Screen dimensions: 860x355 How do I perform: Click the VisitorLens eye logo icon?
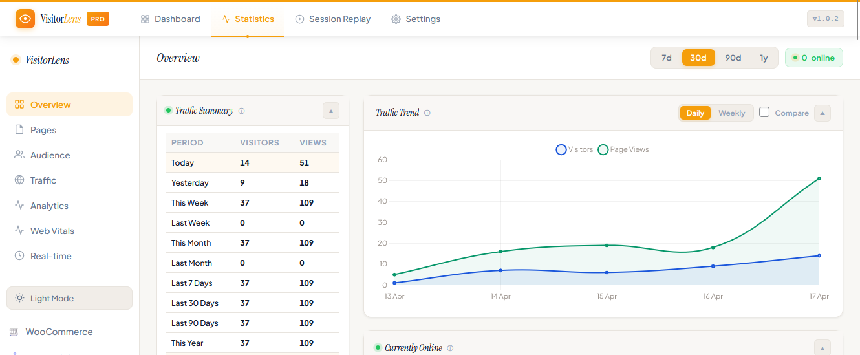click(x=25, y=19)
